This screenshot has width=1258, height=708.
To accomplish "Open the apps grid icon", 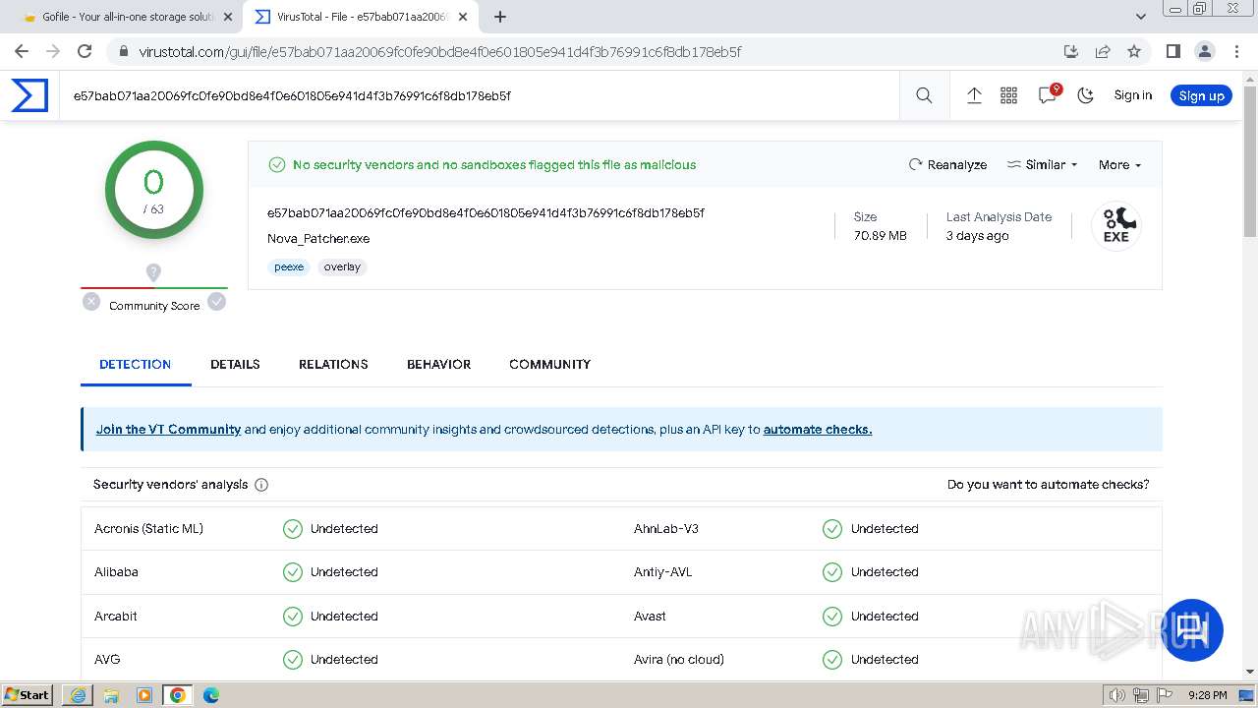I will coord(1008,95).
